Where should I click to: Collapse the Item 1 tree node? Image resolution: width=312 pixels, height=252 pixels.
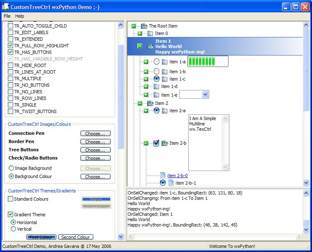point(140,46)
